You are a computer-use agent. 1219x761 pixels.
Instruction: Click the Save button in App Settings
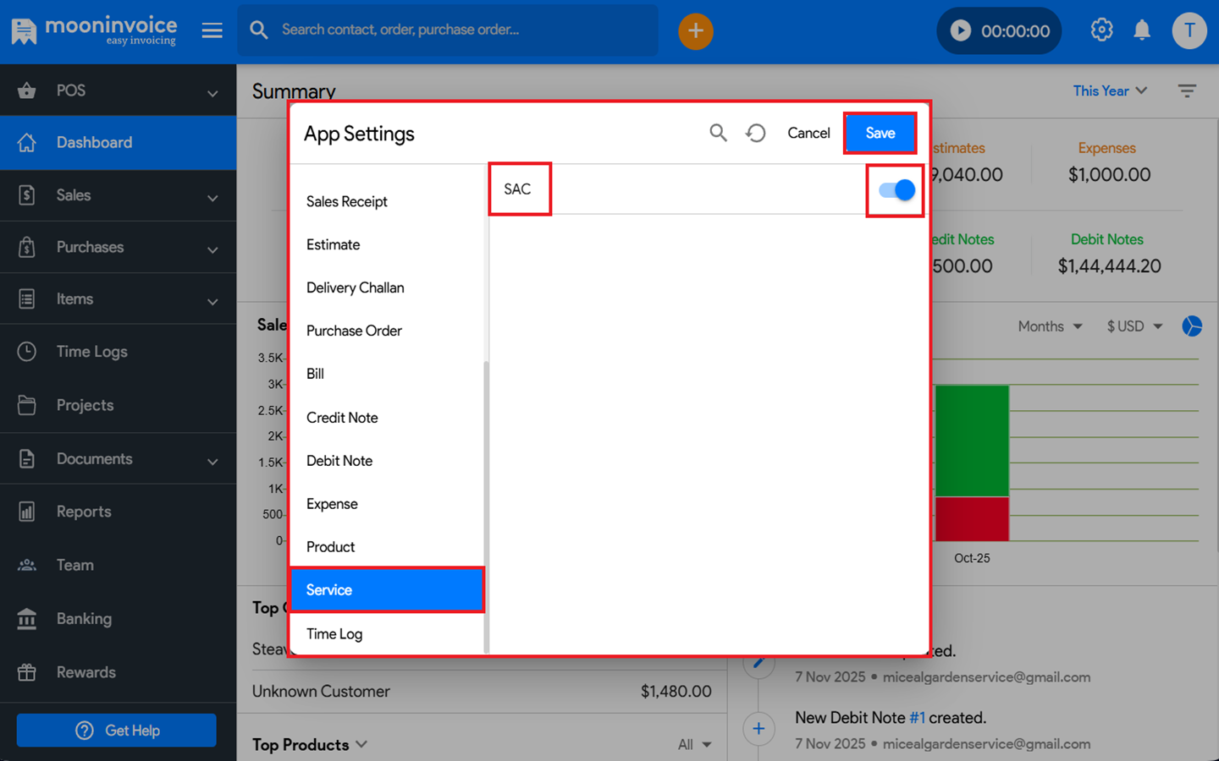tap(880, 134)
